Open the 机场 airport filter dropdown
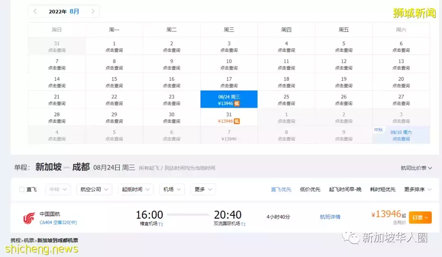442x257 pixels. (x=172, y=189)
